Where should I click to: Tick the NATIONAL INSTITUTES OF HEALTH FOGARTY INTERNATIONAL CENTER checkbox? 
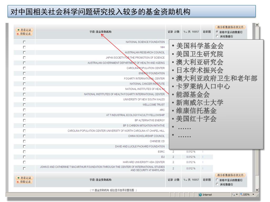[x=24, y=94]
